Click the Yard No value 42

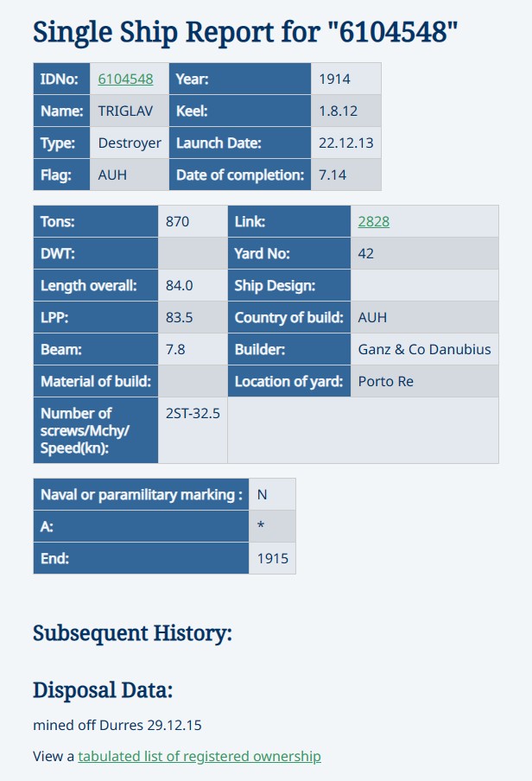pyautogui.click(x=424, y=253)
